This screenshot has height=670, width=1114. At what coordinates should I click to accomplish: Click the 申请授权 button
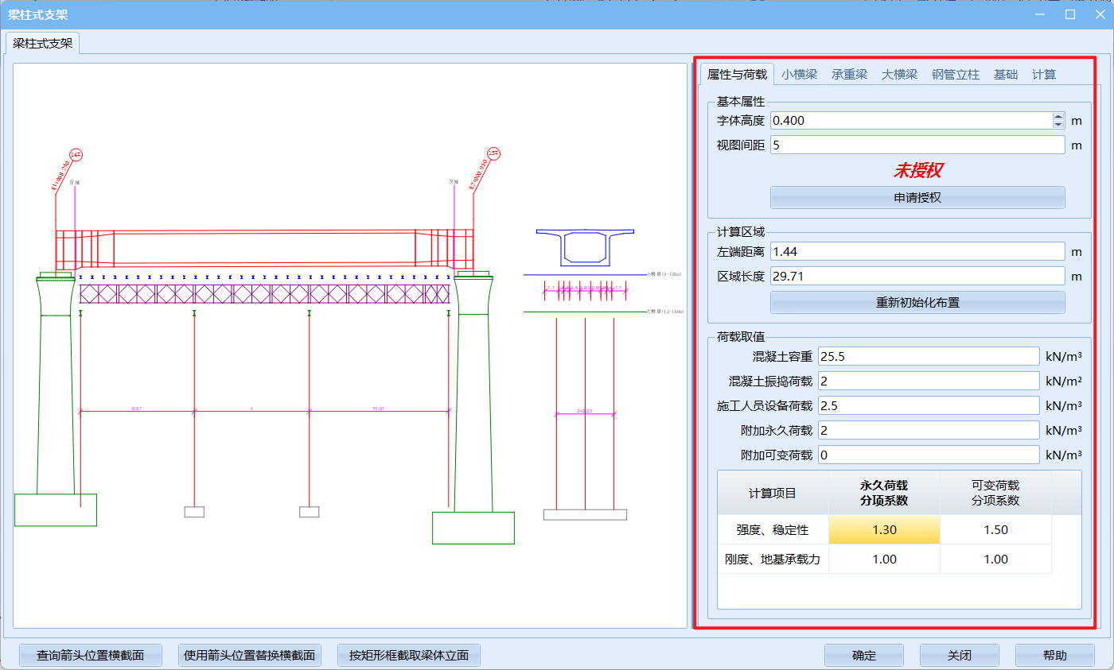point(917,197)
